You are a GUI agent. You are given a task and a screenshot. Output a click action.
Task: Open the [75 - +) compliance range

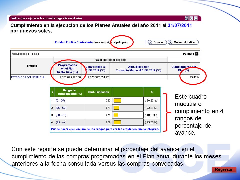[x=60, y=122]
